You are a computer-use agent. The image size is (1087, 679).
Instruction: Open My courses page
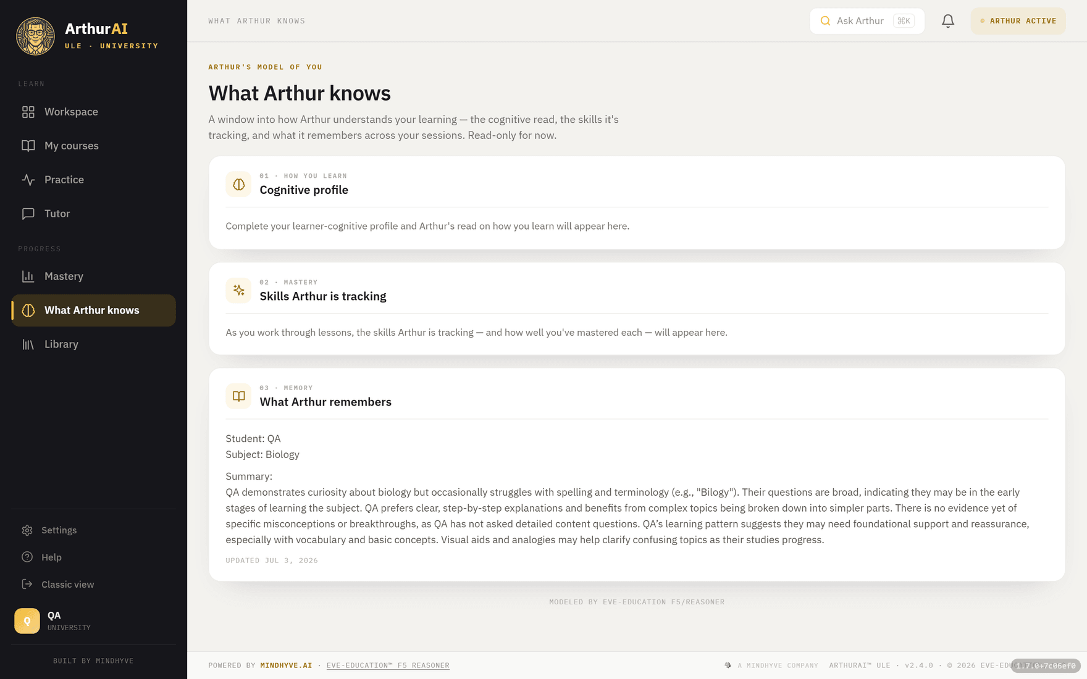tap(93, 146)
